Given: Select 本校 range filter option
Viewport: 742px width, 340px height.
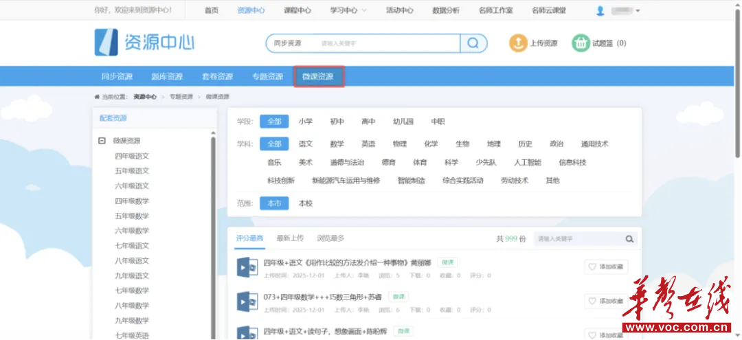Looking at the screenshot, I should [x=305, y=203].
